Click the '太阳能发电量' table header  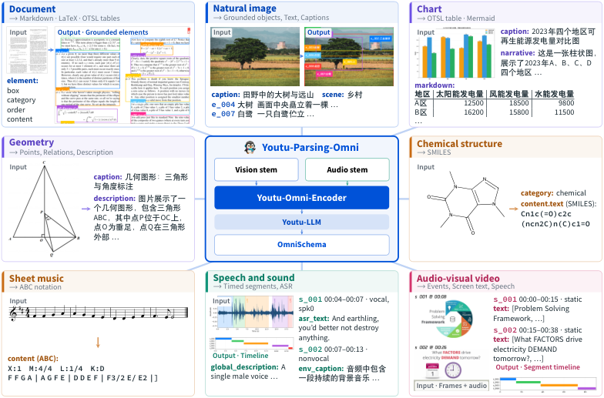pos(459,94)
